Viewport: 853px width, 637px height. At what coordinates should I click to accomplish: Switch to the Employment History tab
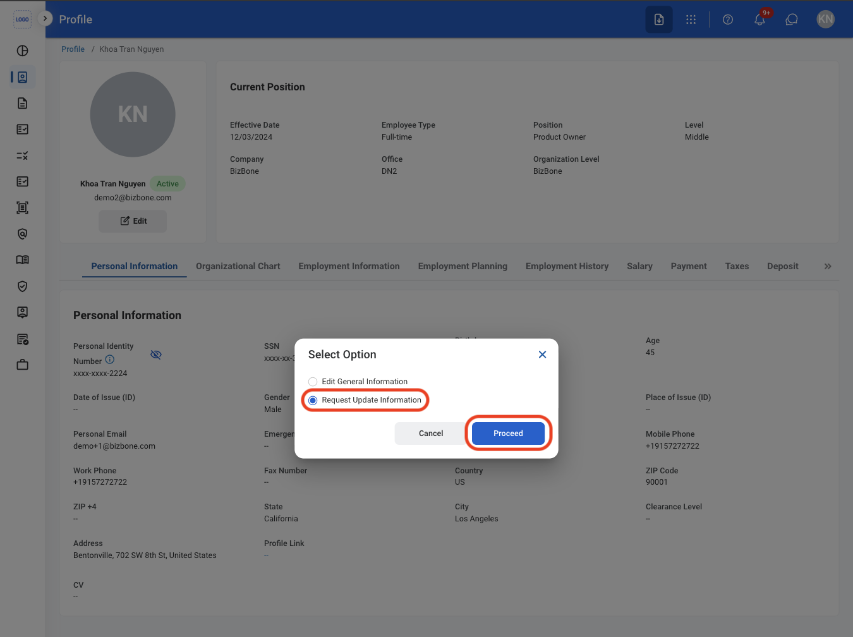(567, 266)
